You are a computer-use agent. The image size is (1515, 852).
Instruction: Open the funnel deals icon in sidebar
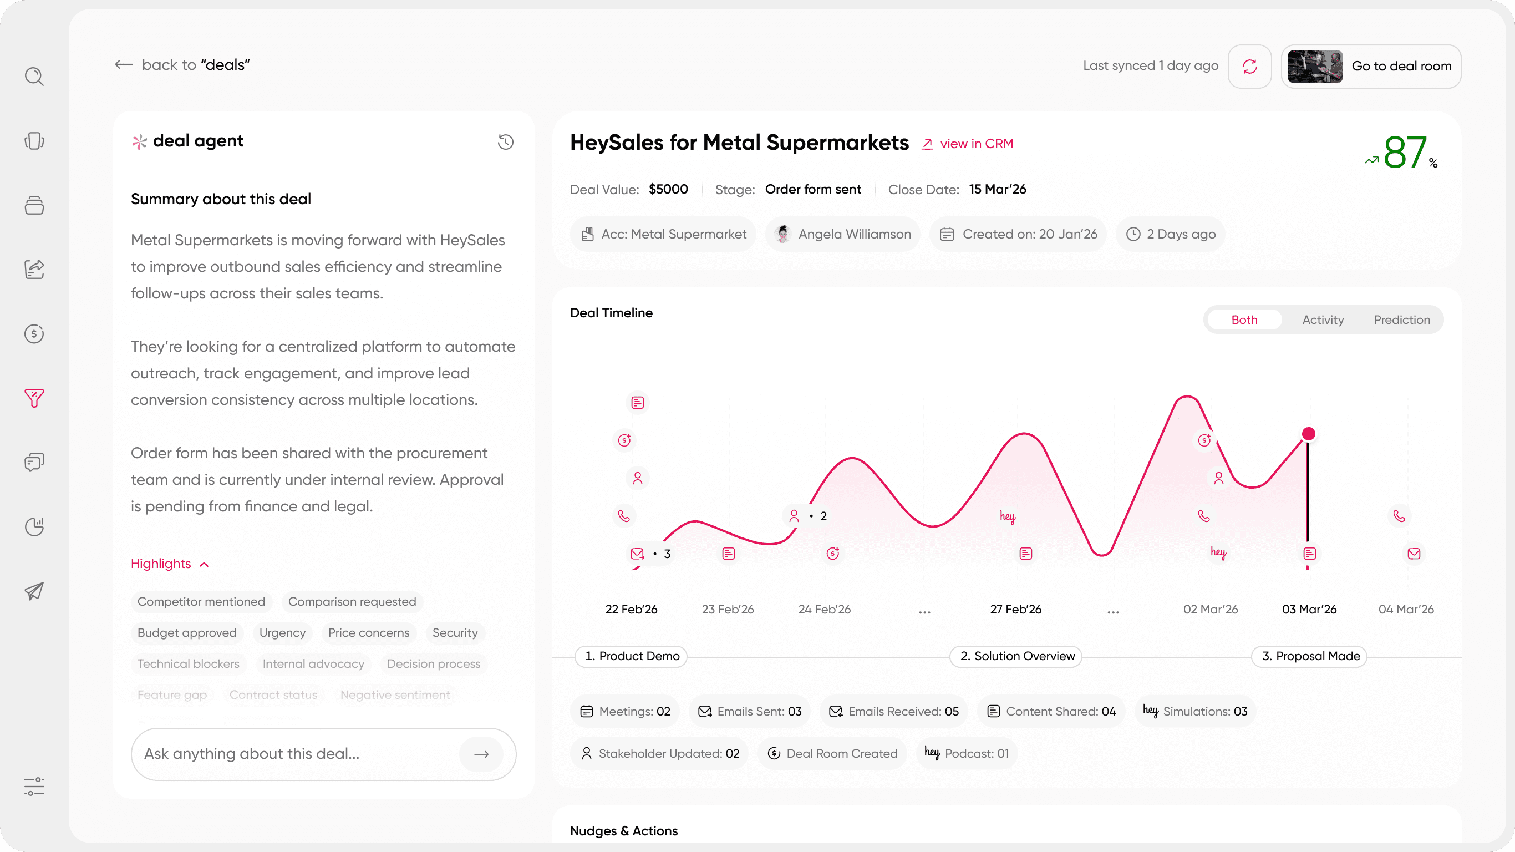click(34, 398)
